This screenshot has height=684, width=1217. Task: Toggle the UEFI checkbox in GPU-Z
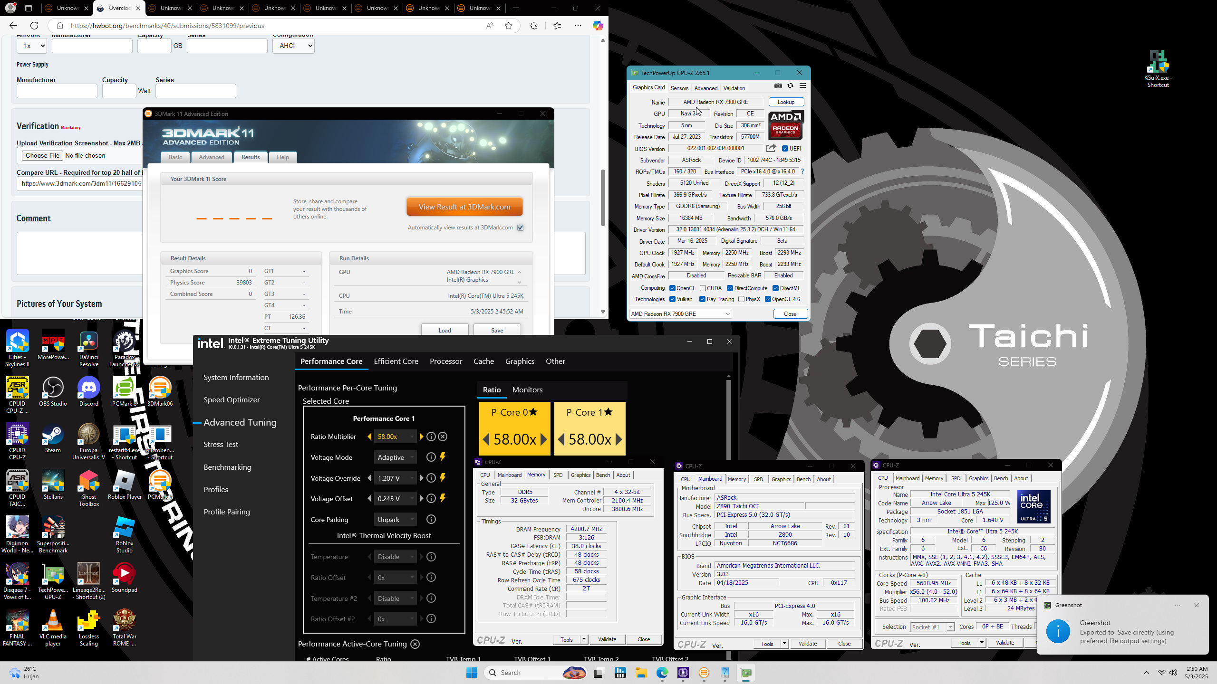pos(785,149)
